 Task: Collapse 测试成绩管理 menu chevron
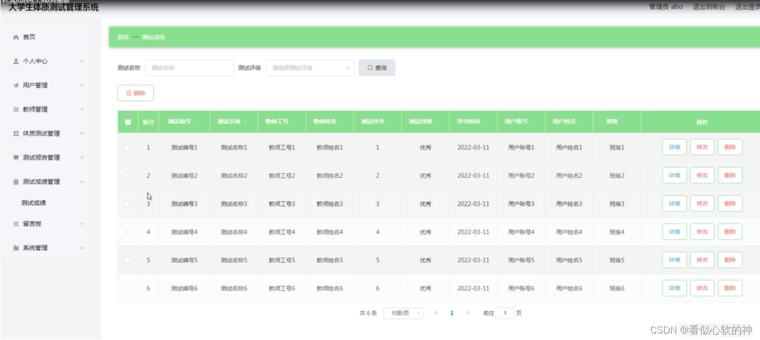[x=82, y=182]
